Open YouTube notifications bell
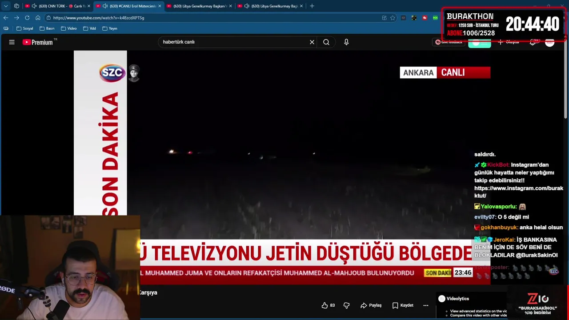 tap(533, 42)
